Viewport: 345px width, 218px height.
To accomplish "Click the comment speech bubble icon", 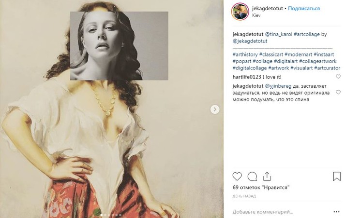I will coord(252,177).
